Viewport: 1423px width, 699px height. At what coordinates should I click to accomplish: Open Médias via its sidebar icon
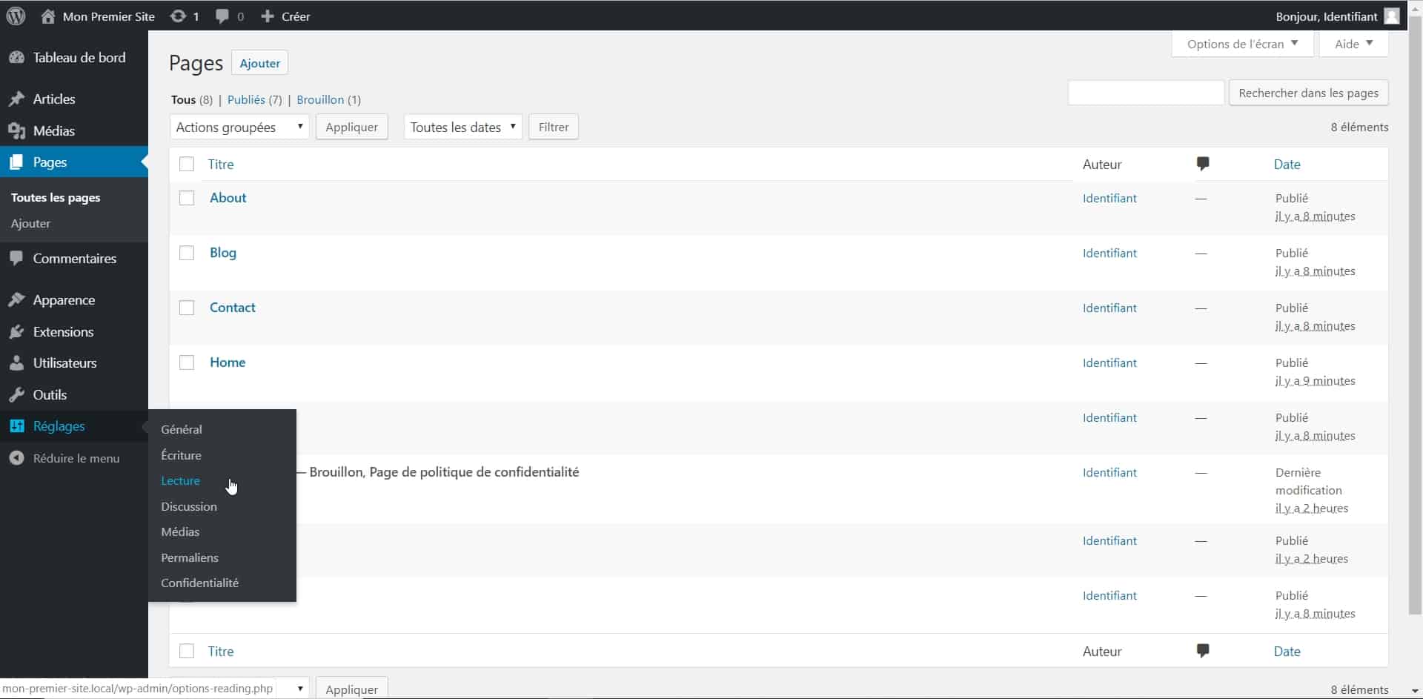click(x=16, y=131)
